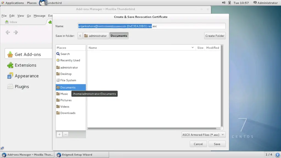
Task: Open the Applications menu in the top panel
Action: click(12, 3)
